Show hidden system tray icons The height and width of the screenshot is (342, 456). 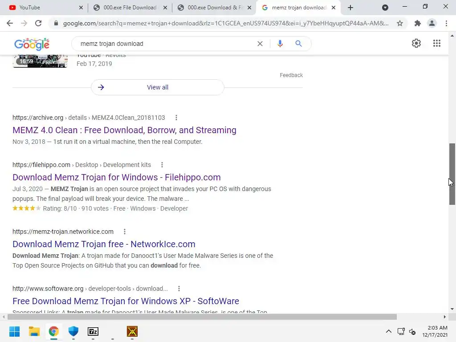(x=388, y=331)
